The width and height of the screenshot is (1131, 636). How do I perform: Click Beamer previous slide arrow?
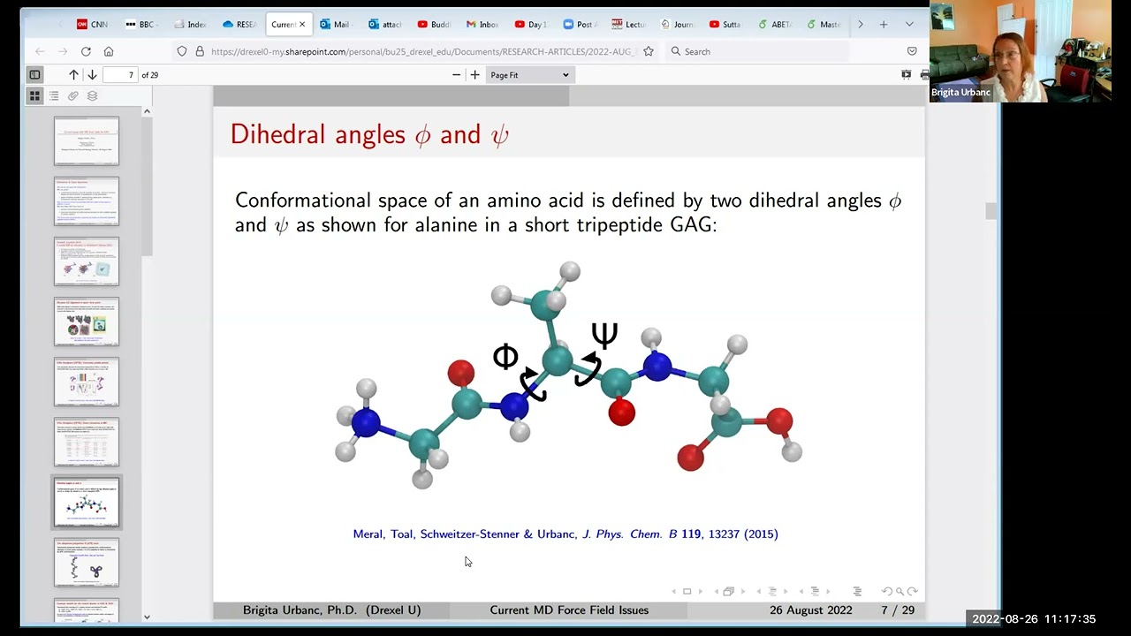[x=675, y=591]
